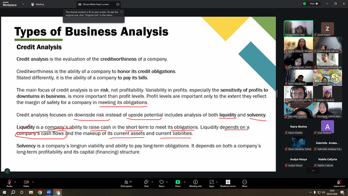Select Rafie Maulana's video tile
This screenshot has height=196, width=348.
299,77
